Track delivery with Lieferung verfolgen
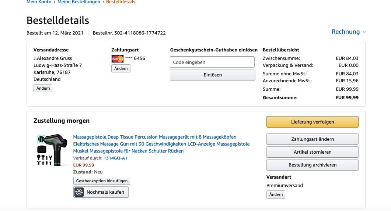Image resolution: width=391 pixels, height=211 pixels. pyautogui.click(x=312, y=122)
